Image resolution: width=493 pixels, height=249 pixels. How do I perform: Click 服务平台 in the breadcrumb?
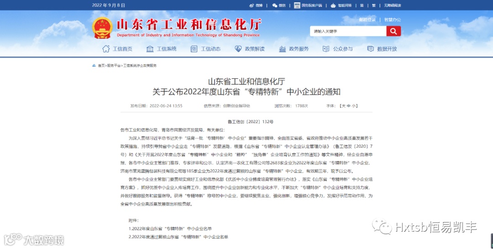[114, 66]
